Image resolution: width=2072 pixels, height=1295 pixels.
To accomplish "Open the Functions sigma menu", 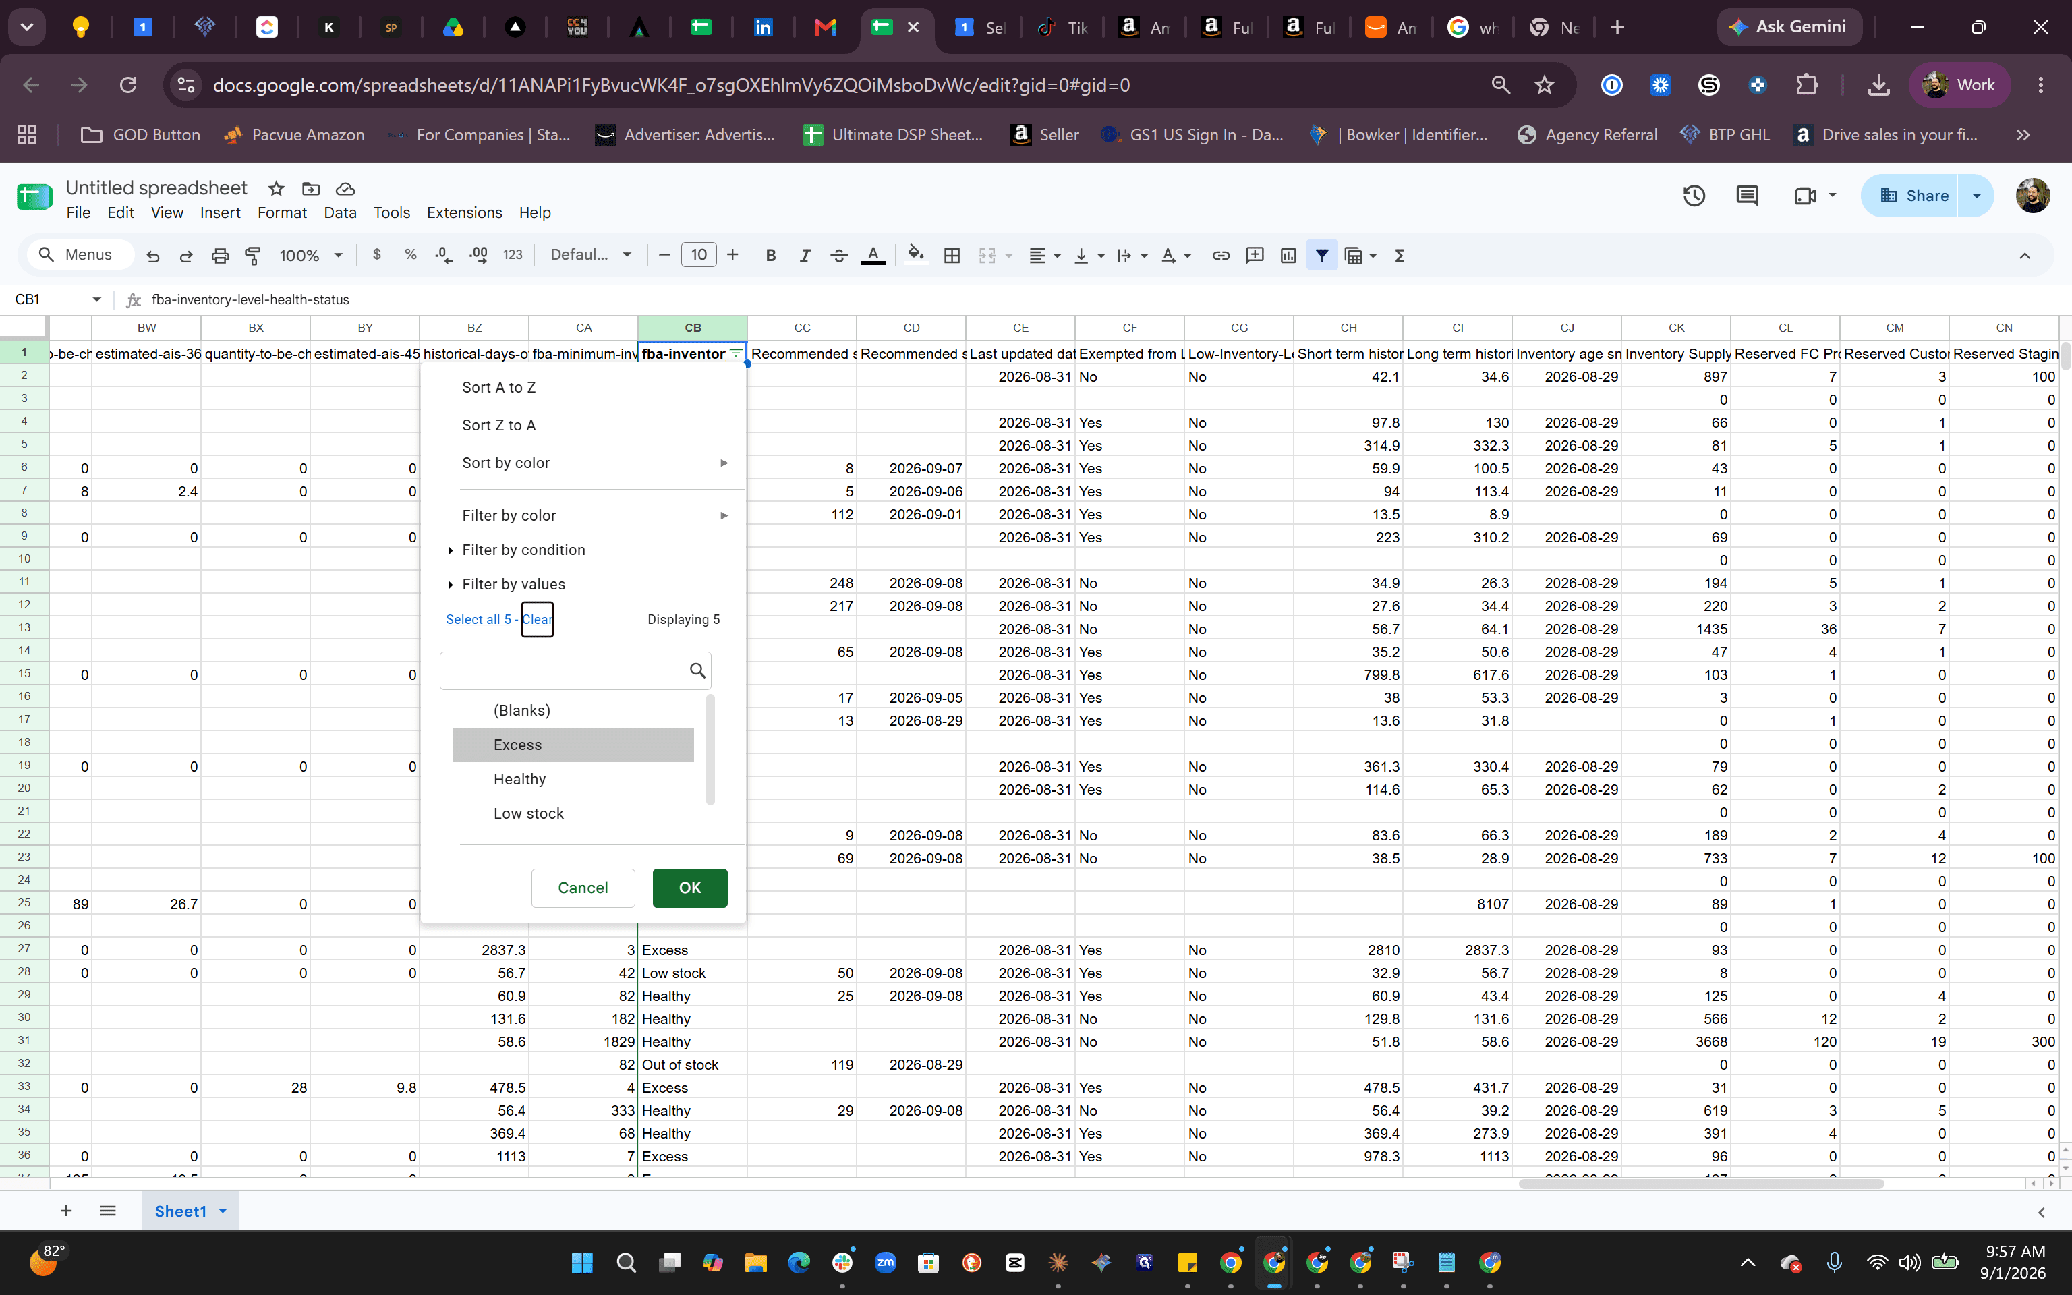I will [1400, 255].
